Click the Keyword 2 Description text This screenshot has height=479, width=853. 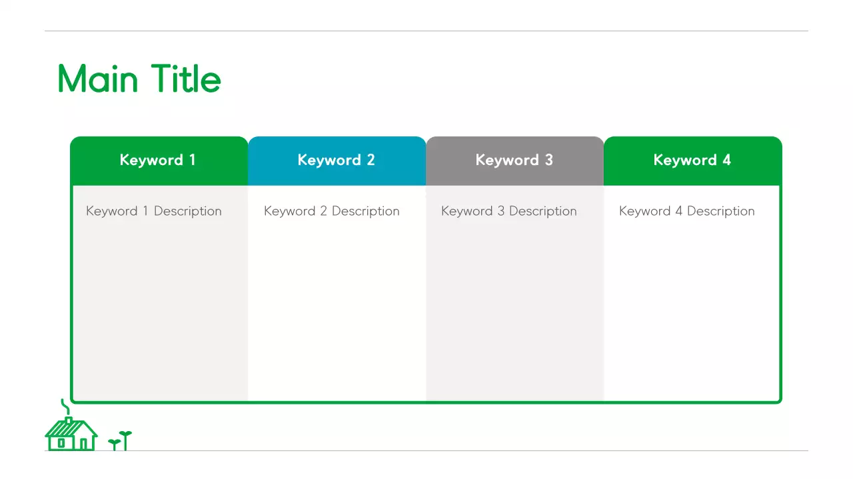coord(332,211)
